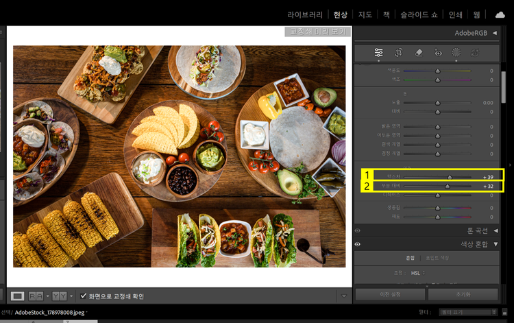Click the right panel vertical scrollbar
The image size is (514, 323).
click(504, 87)
